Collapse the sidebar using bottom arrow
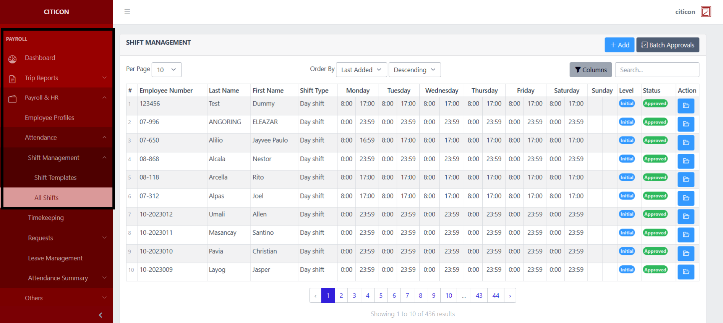This screenshot has width=723, height=323. (101, 315)
